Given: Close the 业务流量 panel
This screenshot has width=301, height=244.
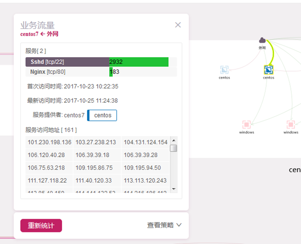Looking at the screenshot, I should click(x=178, y=25).
